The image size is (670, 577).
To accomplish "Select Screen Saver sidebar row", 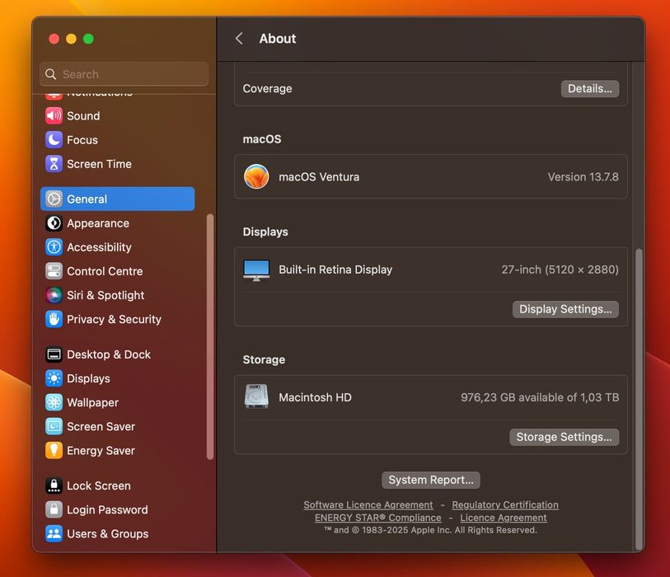I will (x=118, y=426).
